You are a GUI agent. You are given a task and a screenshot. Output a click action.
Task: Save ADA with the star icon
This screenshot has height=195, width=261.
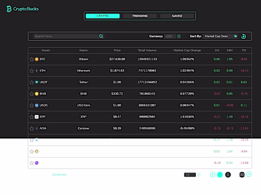(x=31, y=128)
